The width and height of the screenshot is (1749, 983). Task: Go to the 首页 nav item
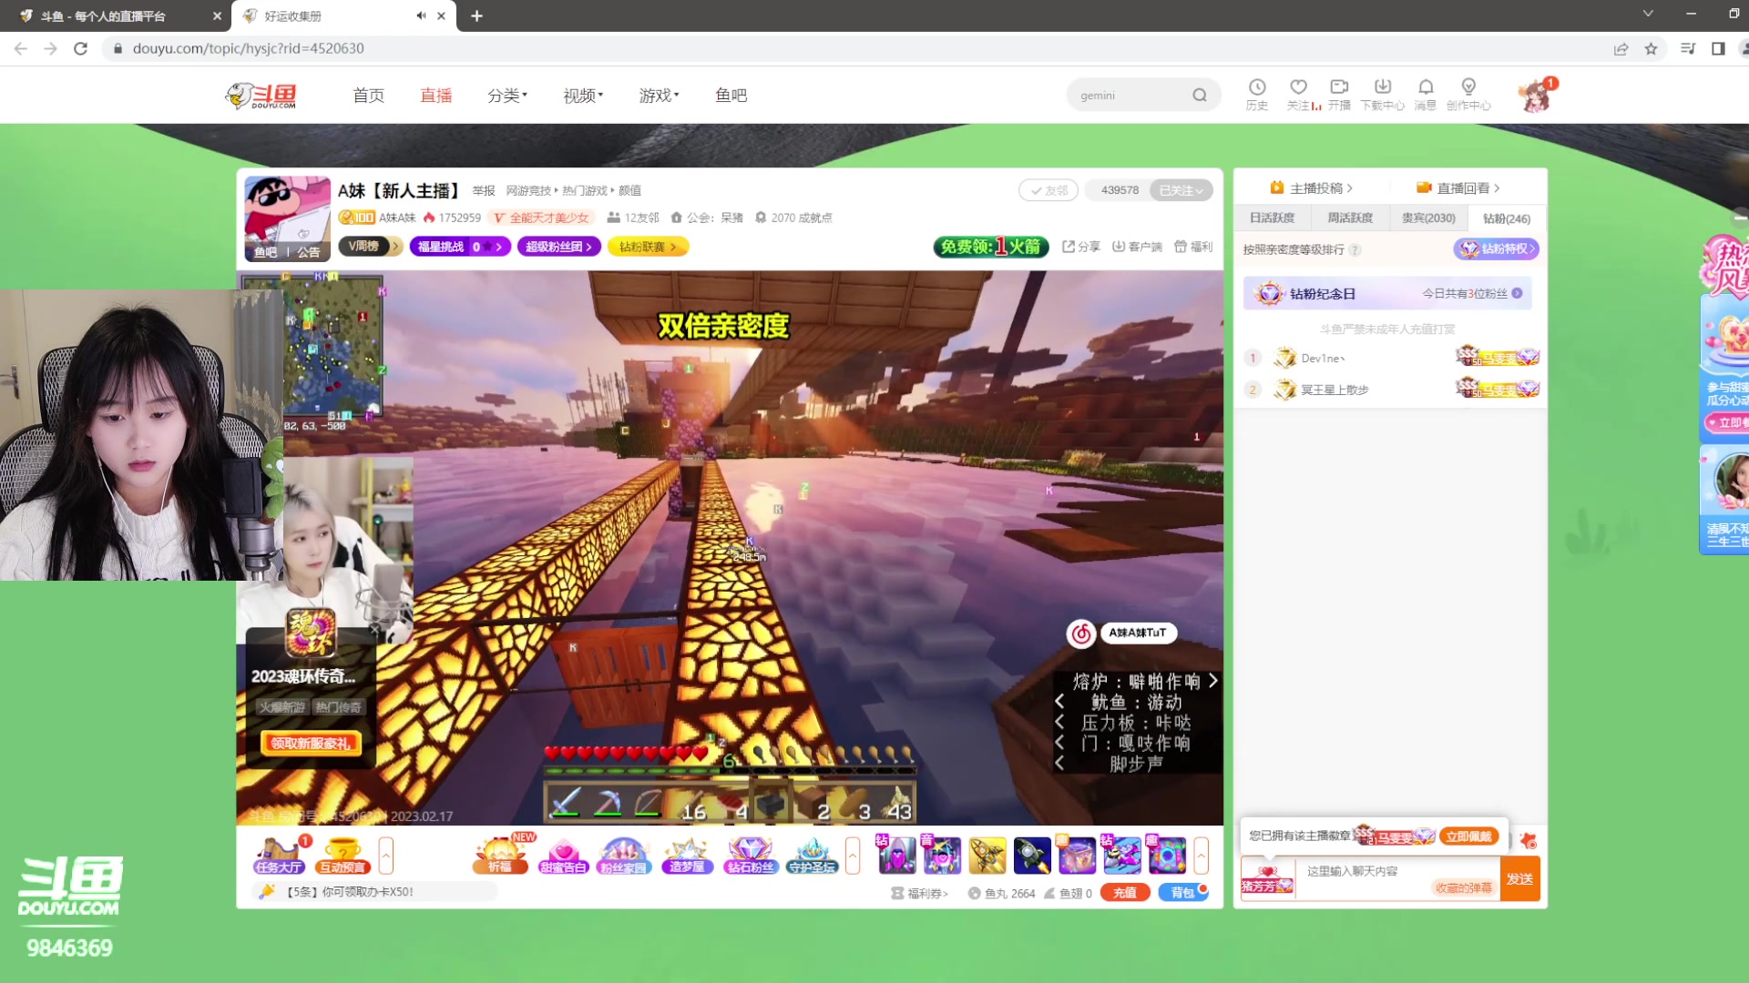pyautogui.click(x=368, y=95)
